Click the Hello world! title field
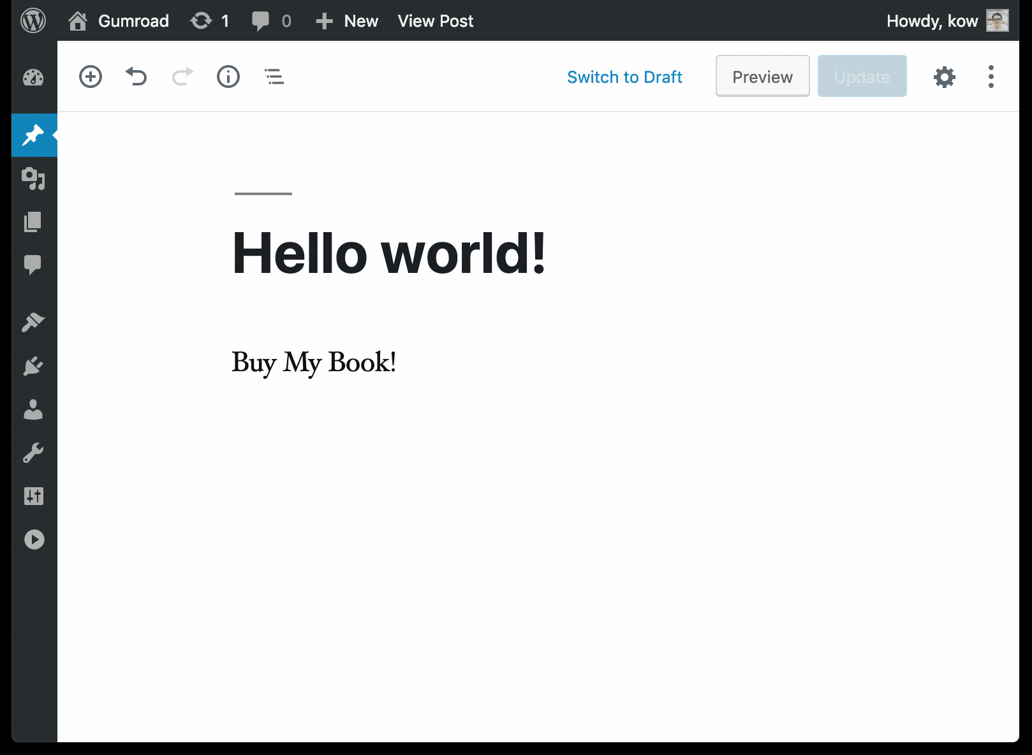This screenshot has width=1032, height=755. pos(389,254)
